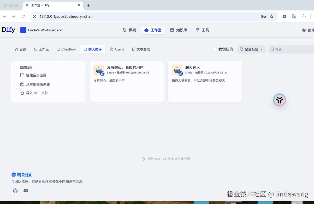Click the floating Dify assistant bubble

click(x=279, y=100)
